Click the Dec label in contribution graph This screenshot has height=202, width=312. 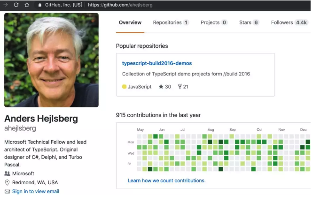(303, 129)
